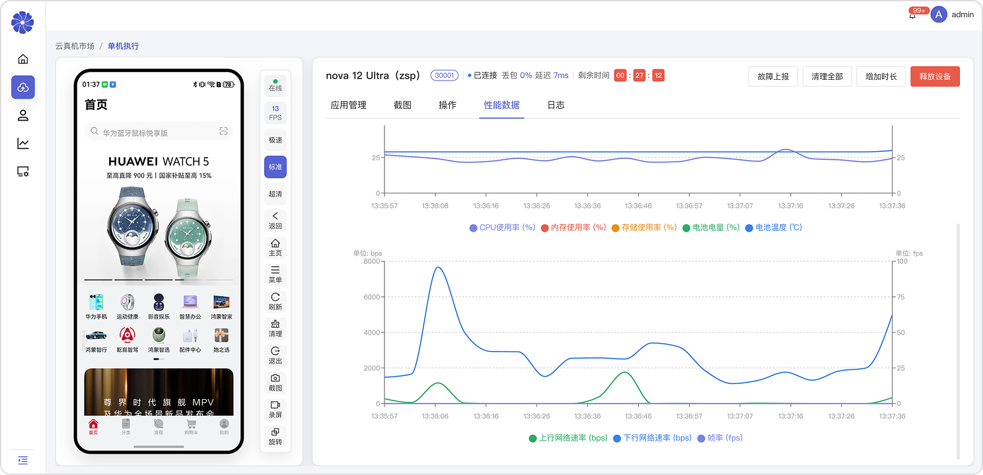Tap the scan icon in phone search bar
Image resolution: width=983 pixels, height=475 pixels.
point(224,131)
